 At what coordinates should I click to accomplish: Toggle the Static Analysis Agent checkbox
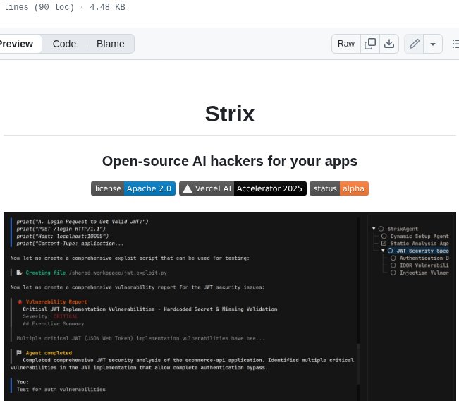[384, 243]
